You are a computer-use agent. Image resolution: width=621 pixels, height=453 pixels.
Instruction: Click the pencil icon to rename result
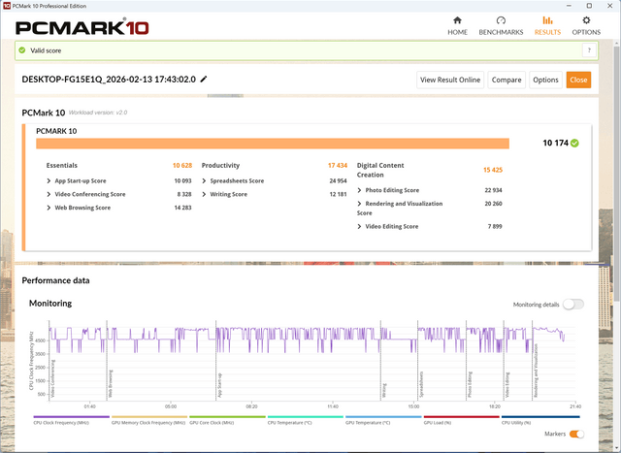click(x=204, y=80)
